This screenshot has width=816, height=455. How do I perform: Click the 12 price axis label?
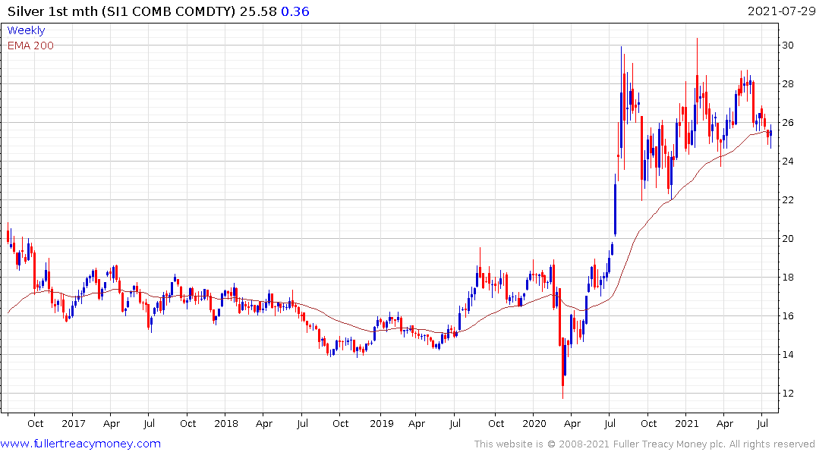tap(788, 393)
